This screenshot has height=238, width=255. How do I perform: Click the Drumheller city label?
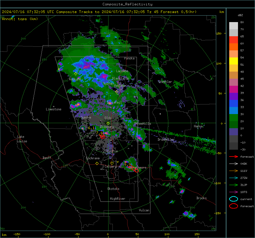tap(166, 140)
